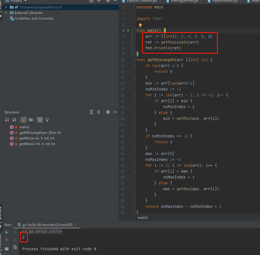260x255 pixels.
Task: Switch to class001\main0.go tab
Action: pos(142,1)
